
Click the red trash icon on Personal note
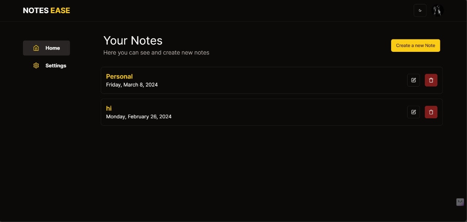[431, 80]
